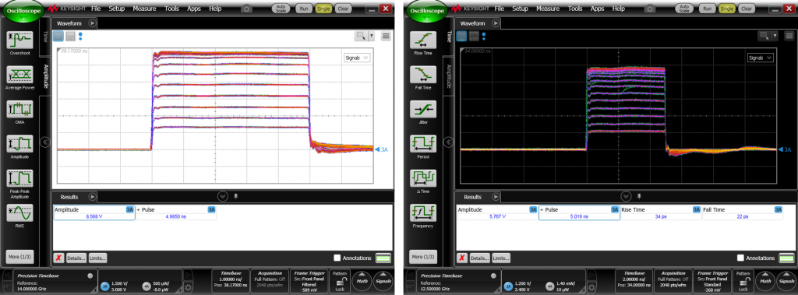The height and width of the screenshot is (295, 798).
Task: Enable Annotations checkbox in dark-waveform window
Action: pos(740,258)
